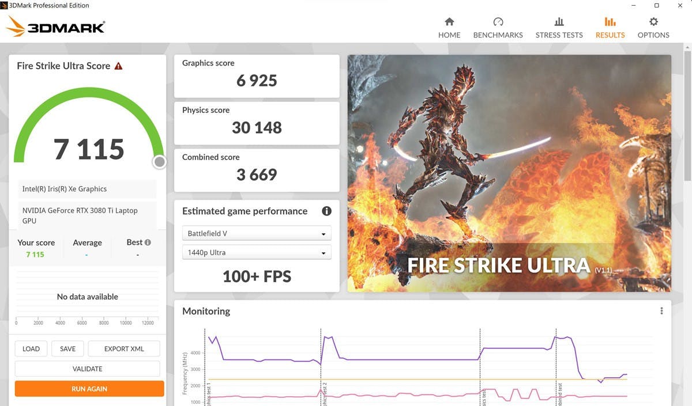Maximize the 3DMark window

click(x=657, y=5)
